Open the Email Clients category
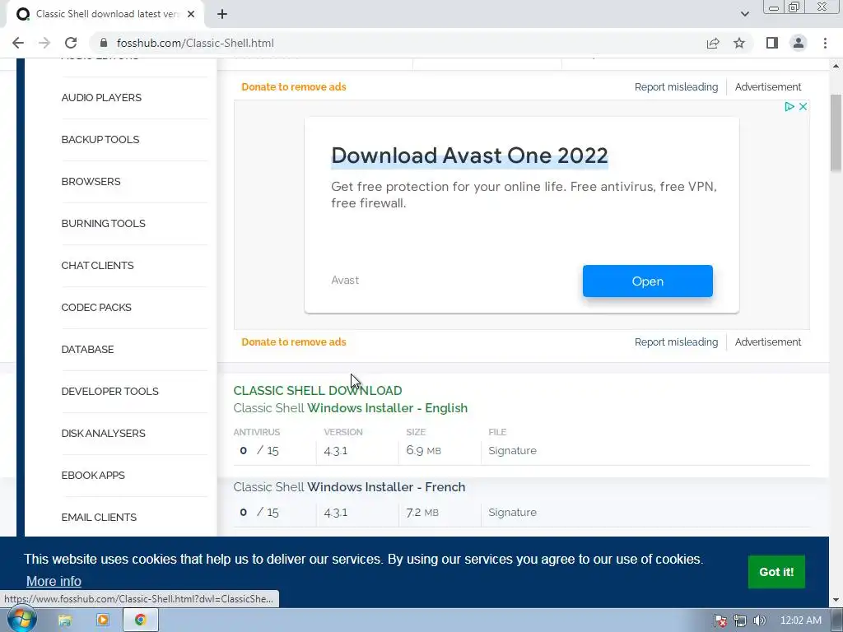This screenshot has height=632, width=843. coord(99,517)
